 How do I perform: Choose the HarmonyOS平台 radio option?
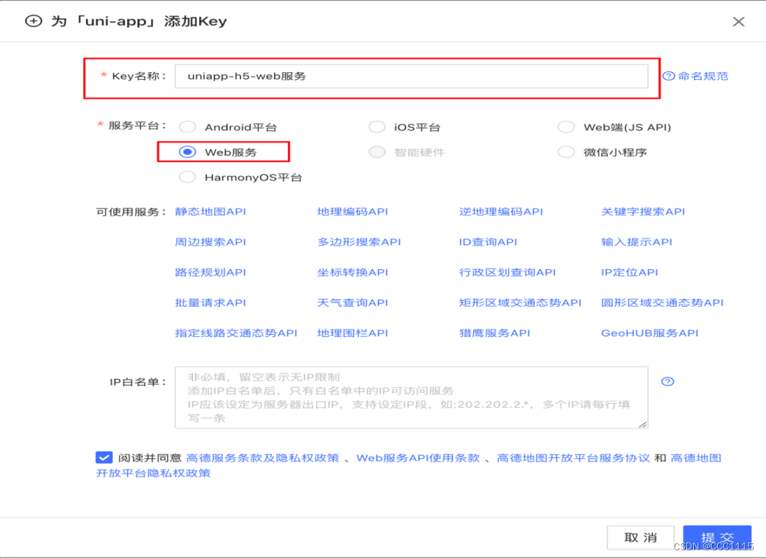(x=187, y=177)
